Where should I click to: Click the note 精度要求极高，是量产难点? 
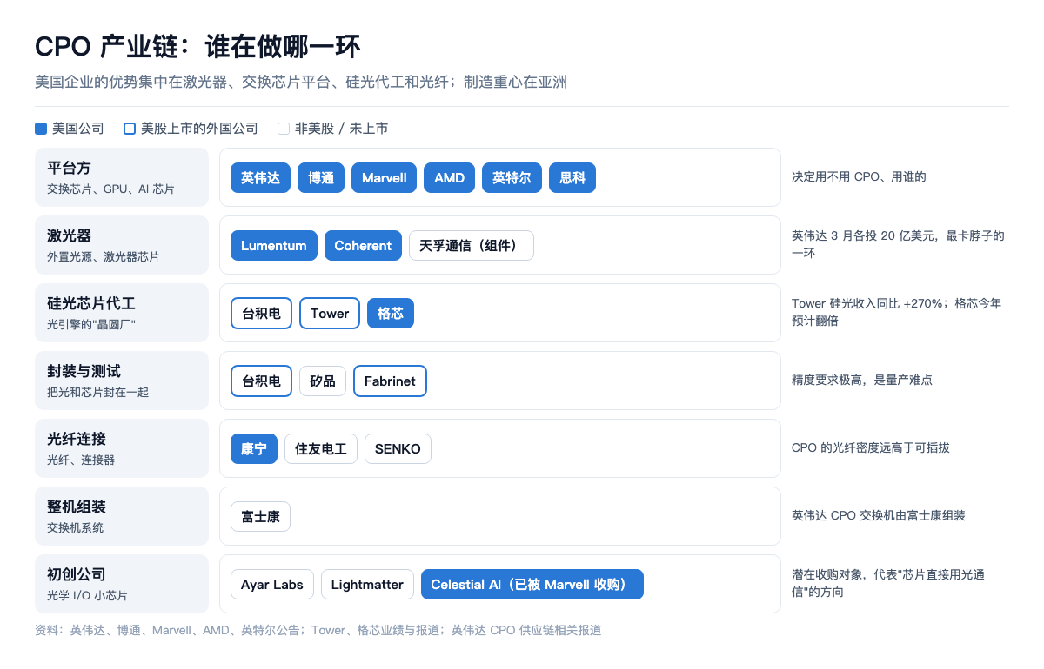862,381
